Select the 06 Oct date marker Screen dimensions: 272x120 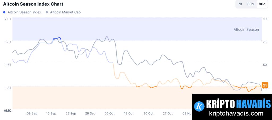point(109,113)
